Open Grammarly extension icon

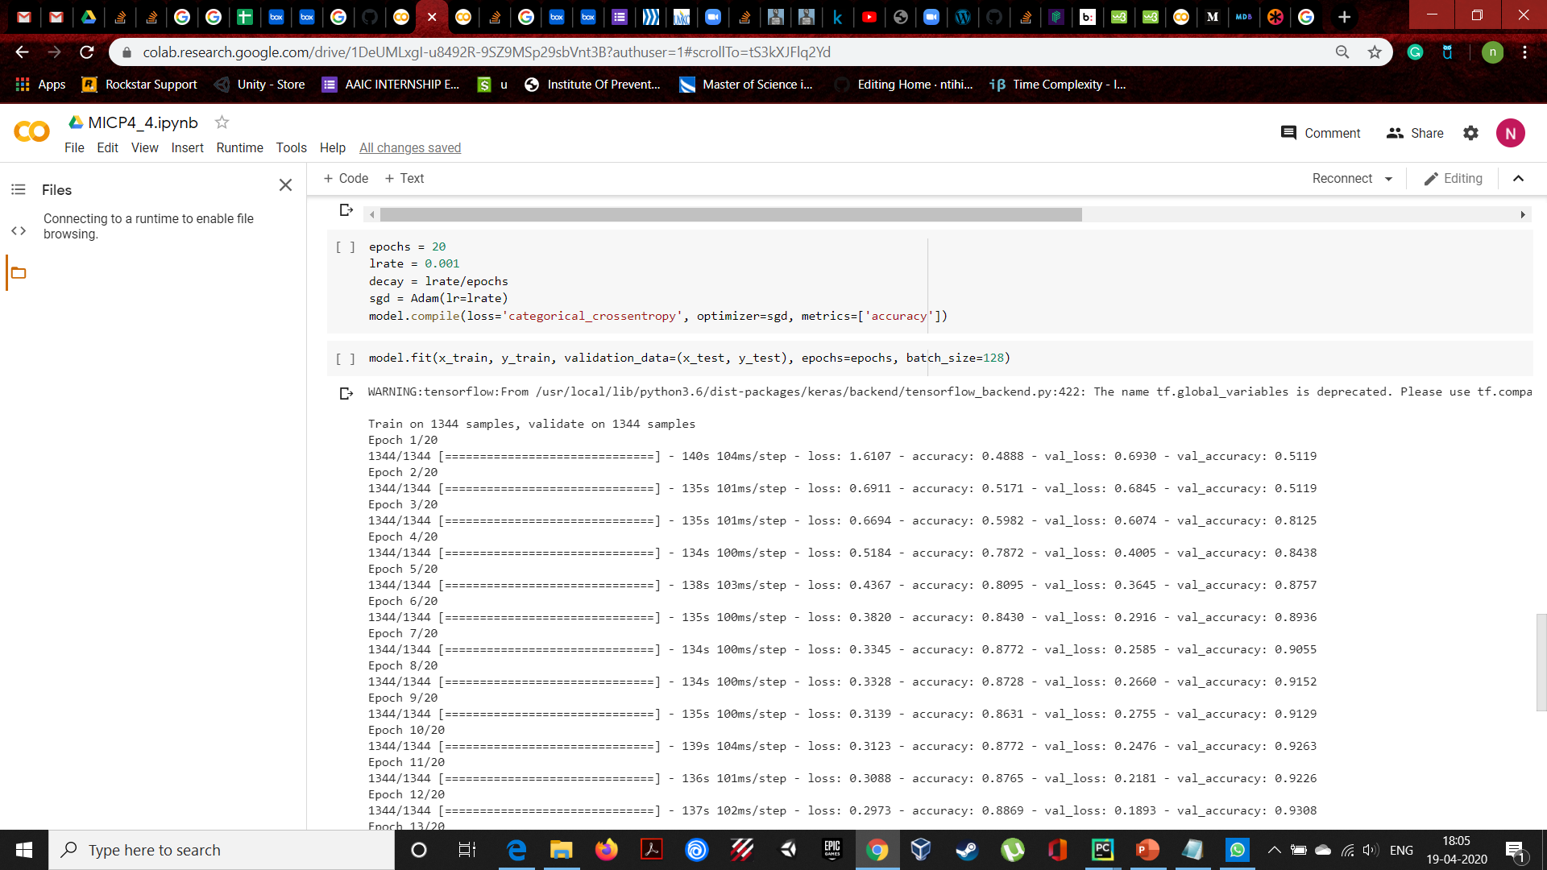1415,52
